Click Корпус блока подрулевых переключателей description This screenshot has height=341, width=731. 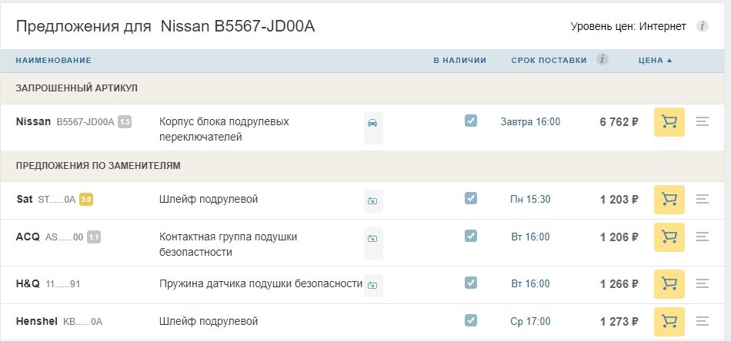click(x=224, y=129)
